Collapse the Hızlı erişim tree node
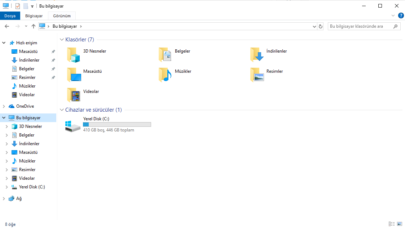This screenshot has width=405, height=228. (4, 43)
